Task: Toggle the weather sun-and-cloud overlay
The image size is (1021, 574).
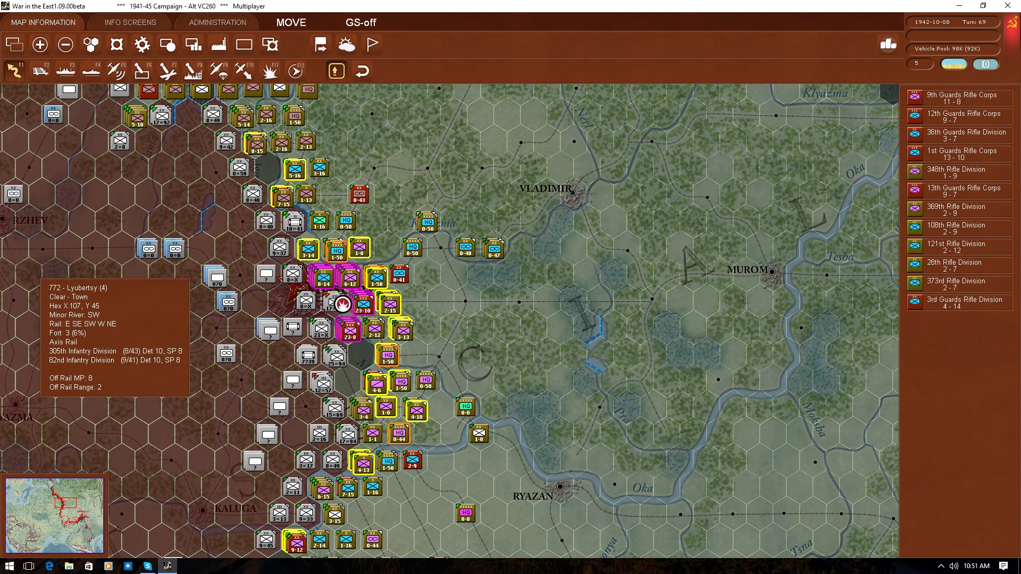Action: click(x=347, y=45)
